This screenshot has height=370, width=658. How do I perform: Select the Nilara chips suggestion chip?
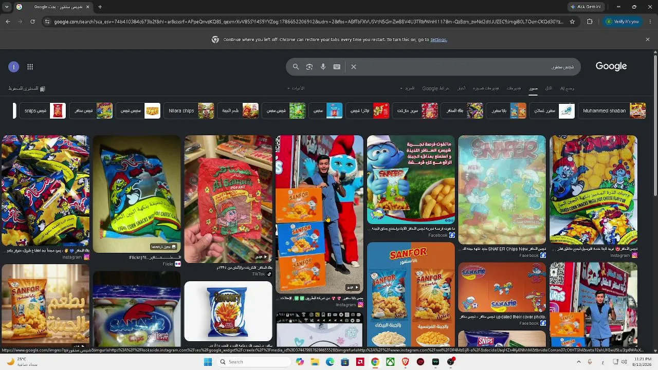(x=189, y=110)
